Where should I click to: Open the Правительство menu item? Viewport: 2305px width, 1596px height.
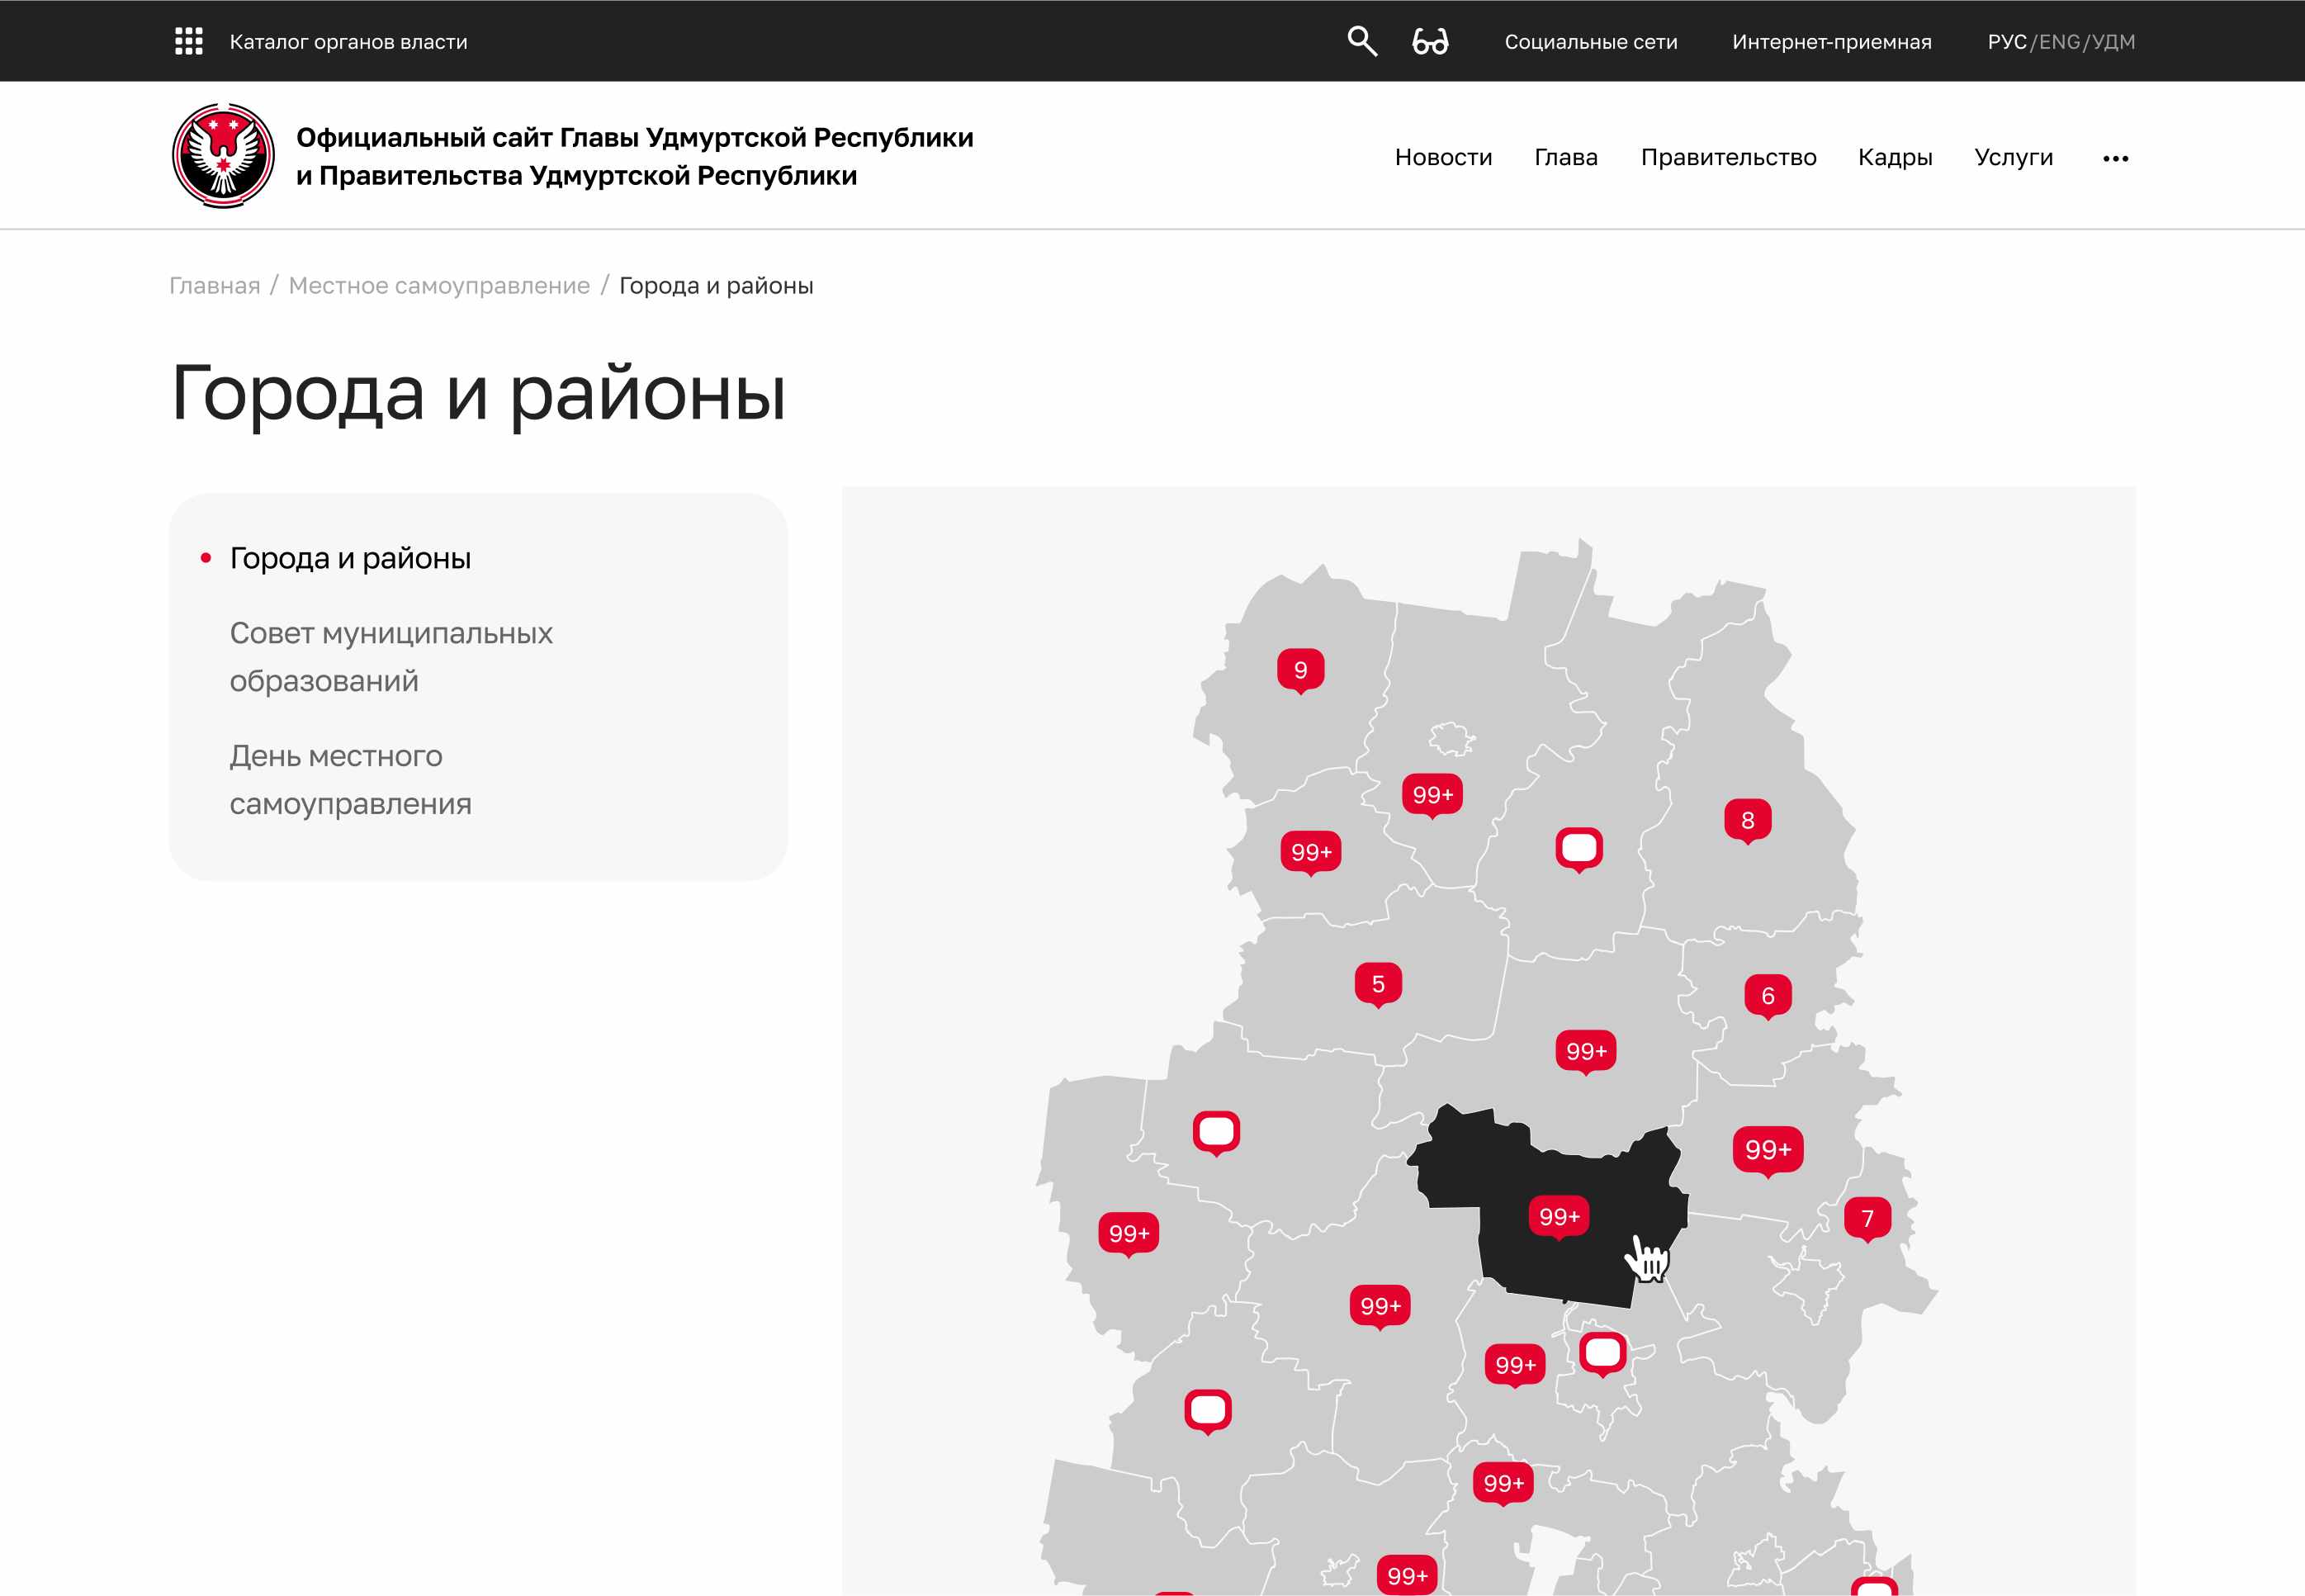pos(1728,157)
